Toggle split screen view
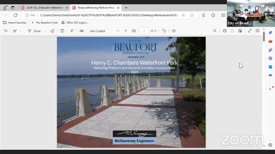Viewport: 275px width, 154px height. click(x=223, y=15)
